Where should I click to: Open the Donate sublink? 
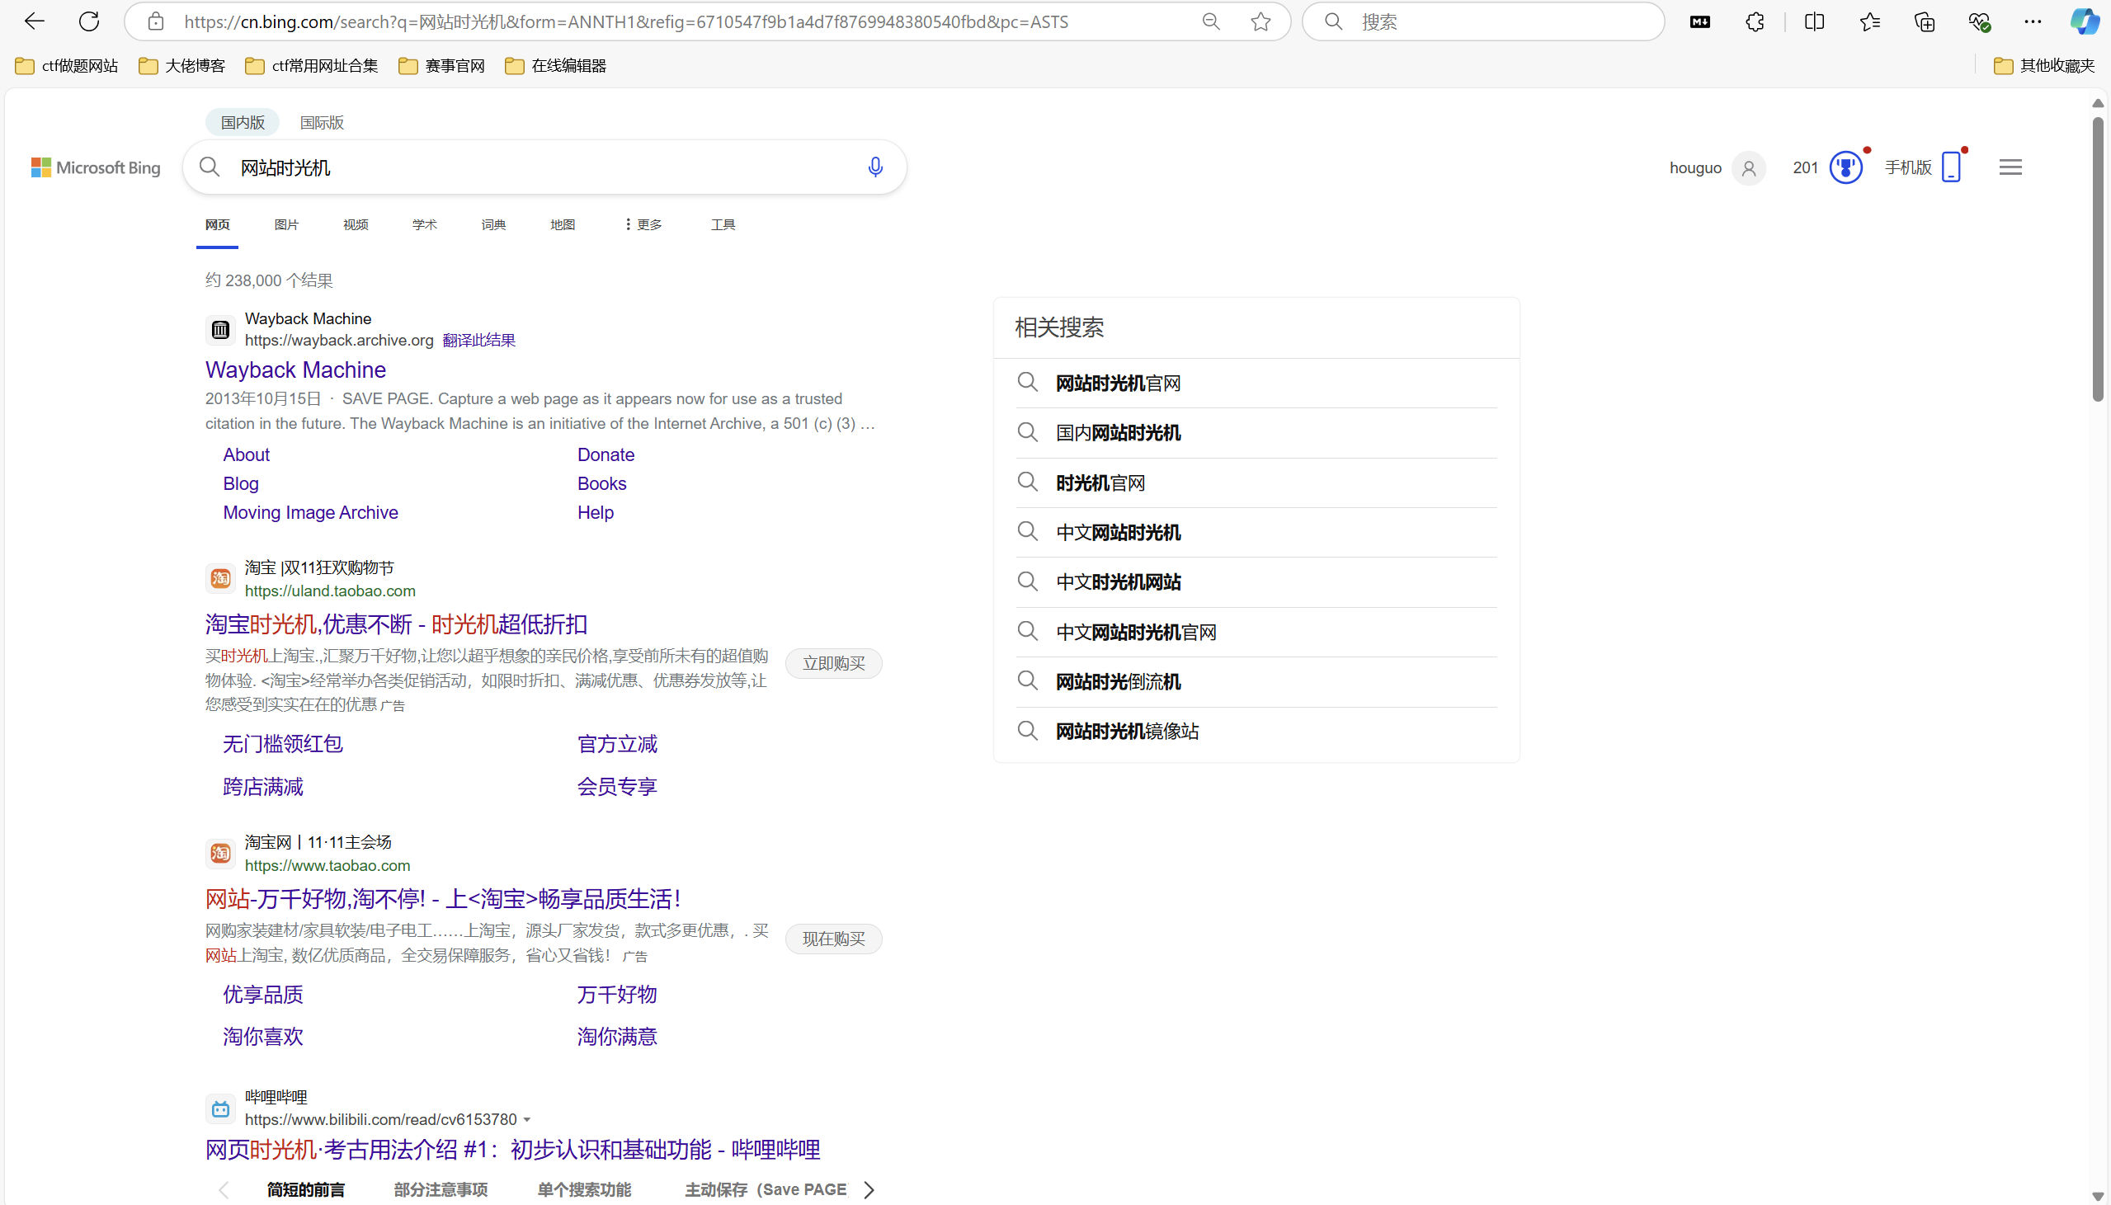click(605, 454)
